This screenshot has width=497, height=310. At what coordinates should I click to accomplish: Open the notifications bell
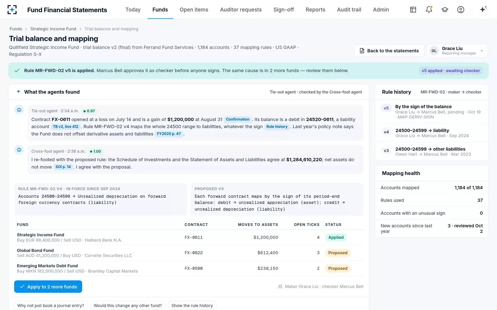[429, 10]
